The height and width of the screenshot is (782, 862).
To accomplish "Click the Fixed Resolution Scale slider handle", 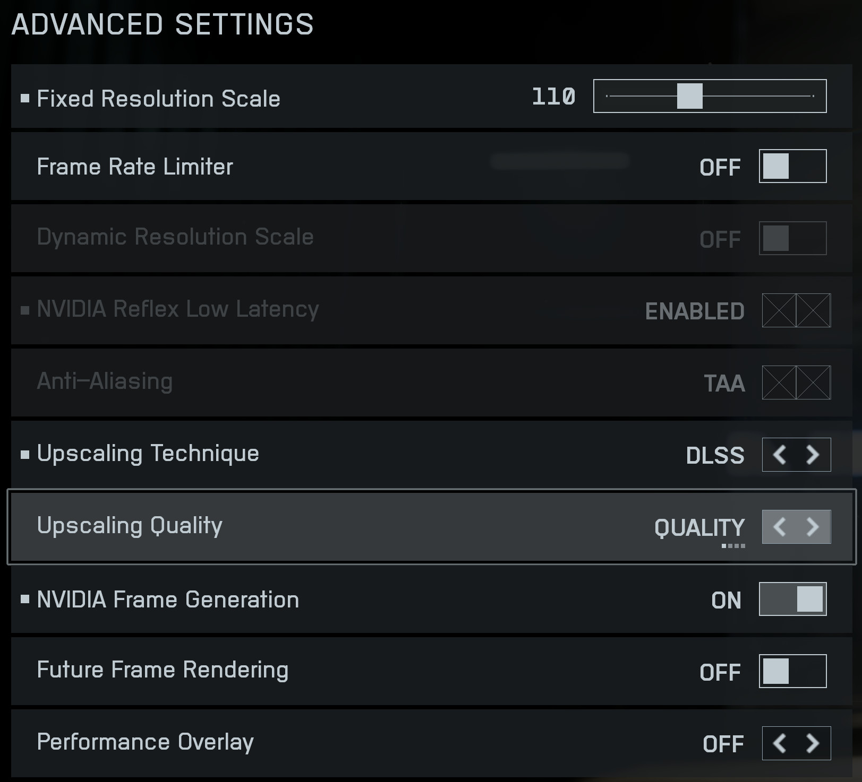I will tap(689, 96).
